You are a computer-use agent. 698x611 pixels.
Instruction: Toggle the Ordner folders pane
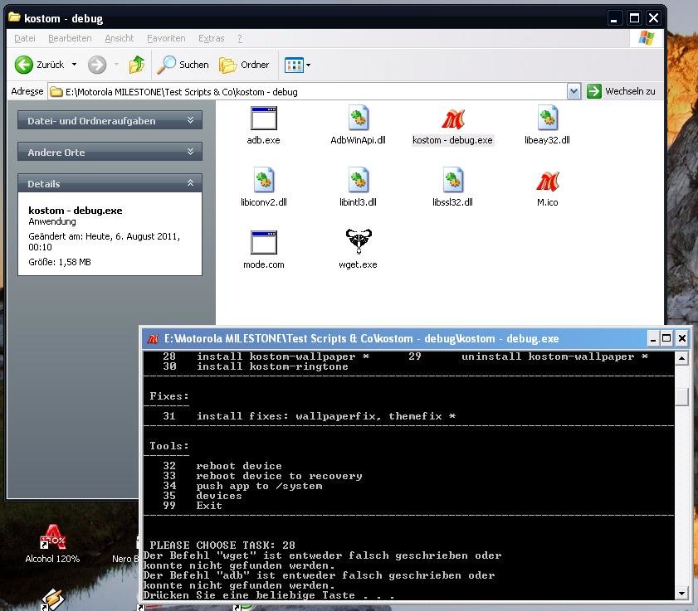pos(244,65)
